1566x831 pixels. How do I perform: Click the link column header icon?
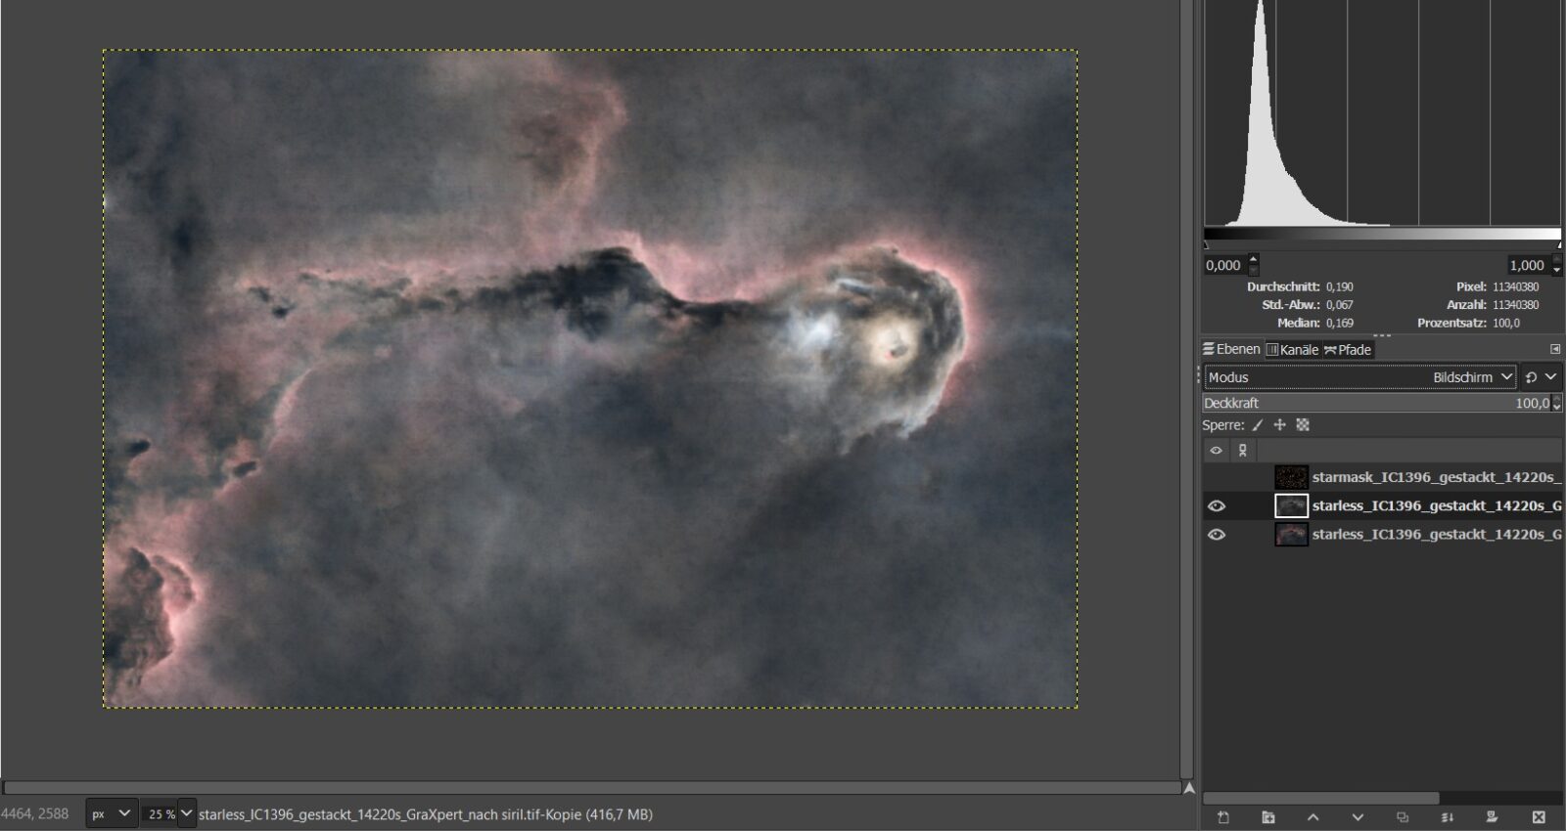point(1243,451)
